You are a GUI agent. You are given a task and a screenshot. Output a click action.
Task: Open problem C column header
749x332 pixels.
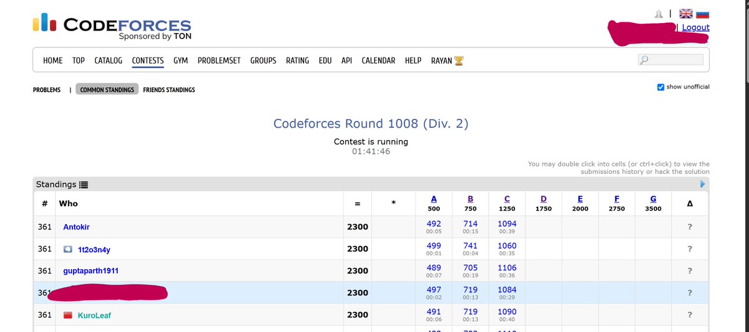click(x=507, y=199)
